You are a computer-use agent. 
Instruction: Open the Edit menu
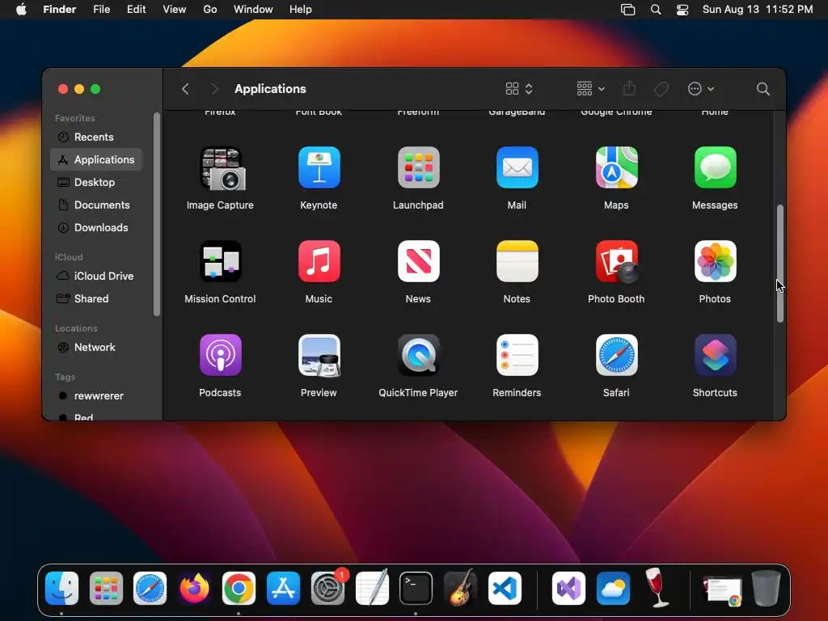pyautogui.click(x=136, y=10)
